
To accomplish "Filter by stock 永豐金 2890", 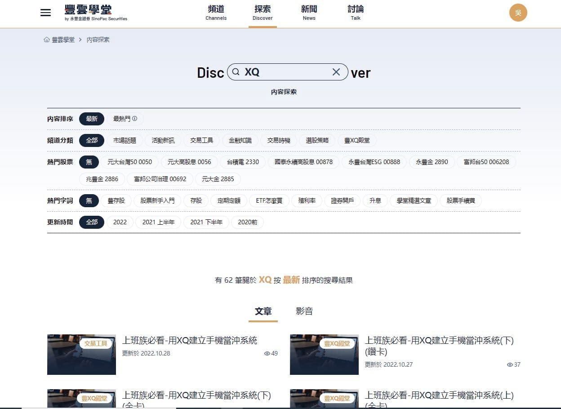I will [432, 162].
